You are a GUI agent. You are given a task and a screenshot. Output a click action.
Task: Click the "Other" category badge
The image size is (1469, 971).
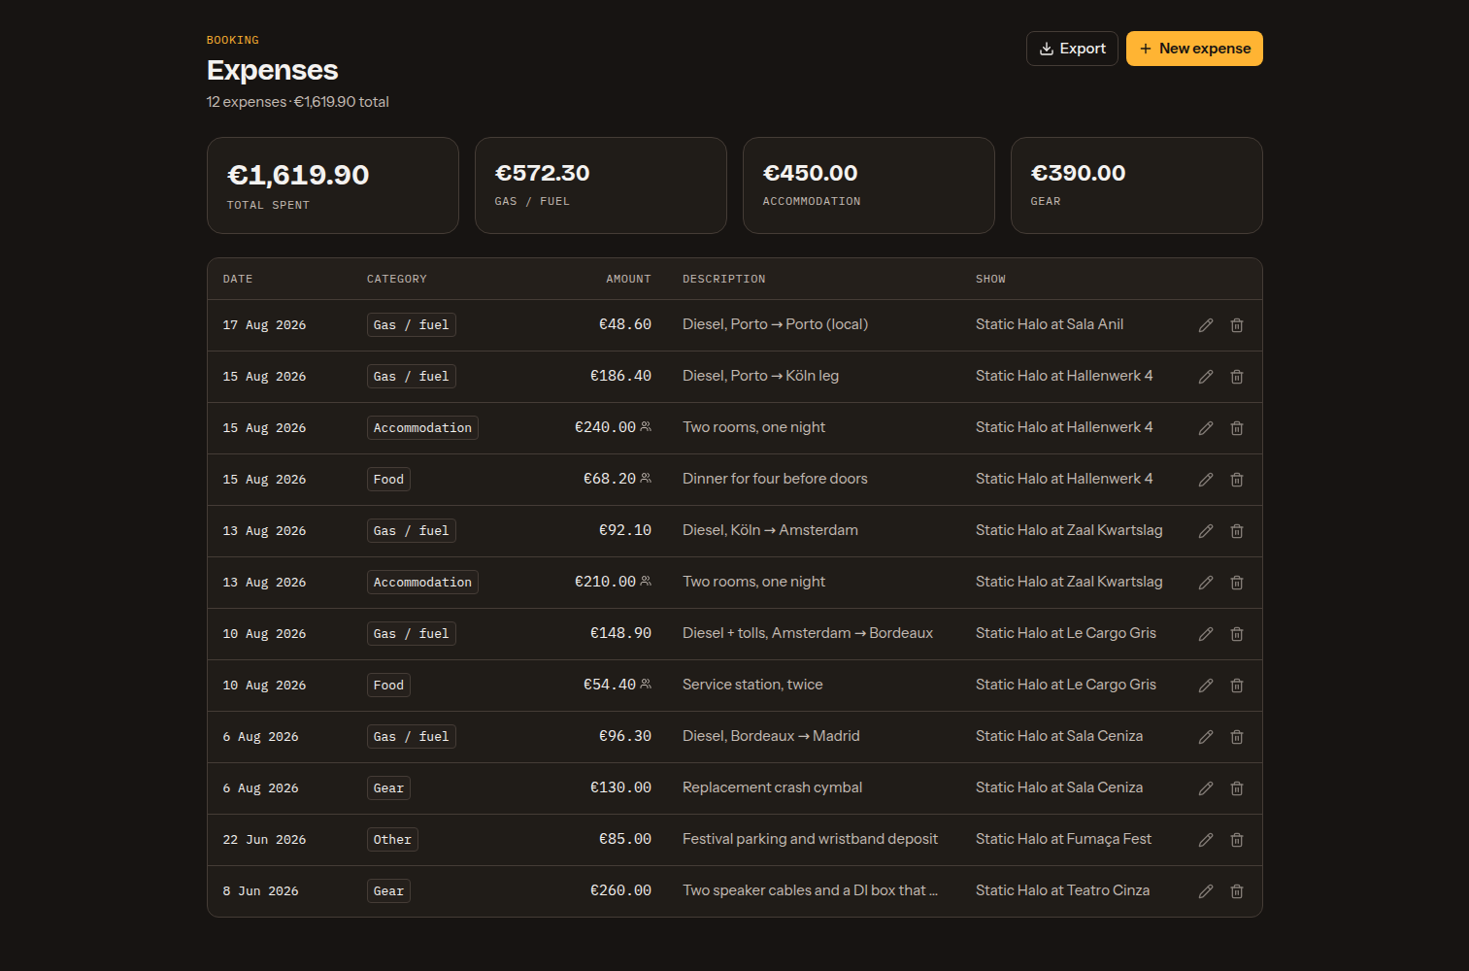tap(392, 840)
